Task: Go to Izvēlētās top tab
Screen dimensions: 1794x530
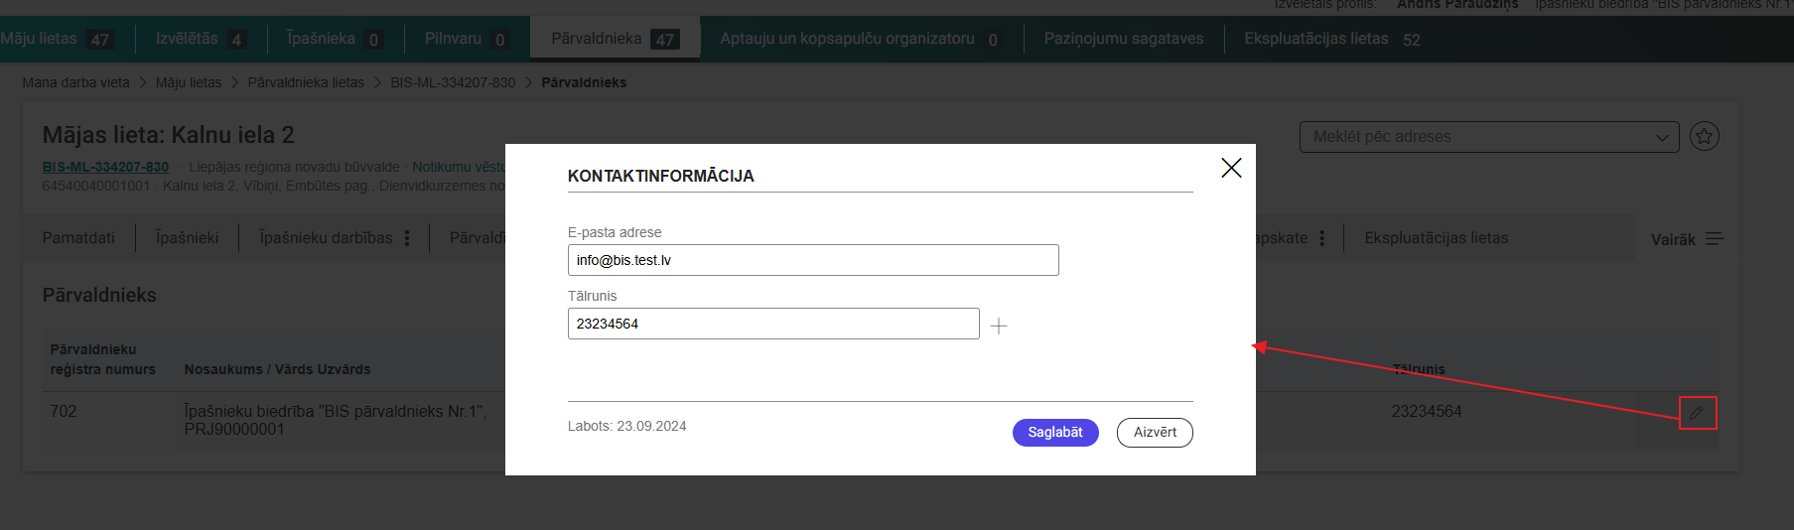Action: point(187,39)
